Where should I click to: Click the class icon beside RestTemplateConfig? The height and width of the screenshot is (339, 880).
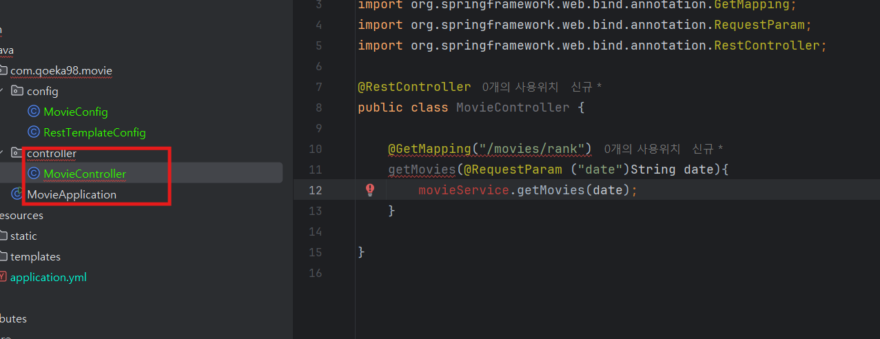pos(33,132)
